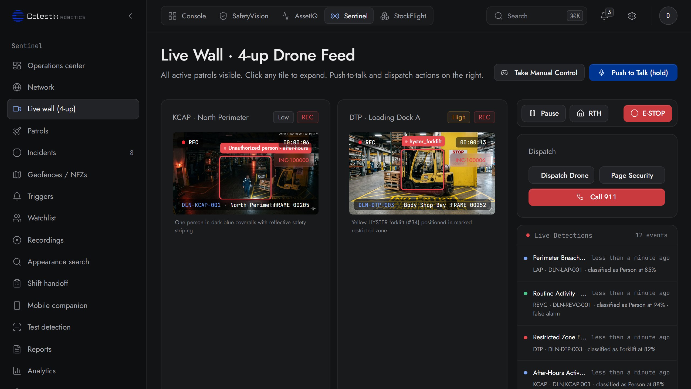The height and width of the screenshot is (389, 691).
Task: Select Live wall (4-up) menu item
Action: pos(73,109)
